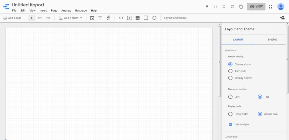
Task: Click the canvas vertical scrollbar
Action: coord(220,62)
